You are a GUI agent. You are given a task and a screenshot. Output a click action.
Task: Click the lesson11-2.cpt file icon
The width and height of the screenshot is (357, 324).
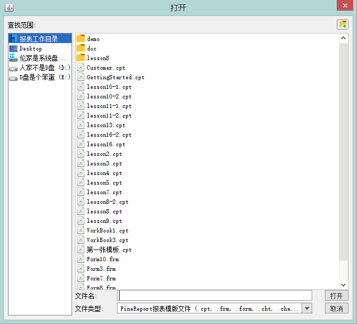81,115
